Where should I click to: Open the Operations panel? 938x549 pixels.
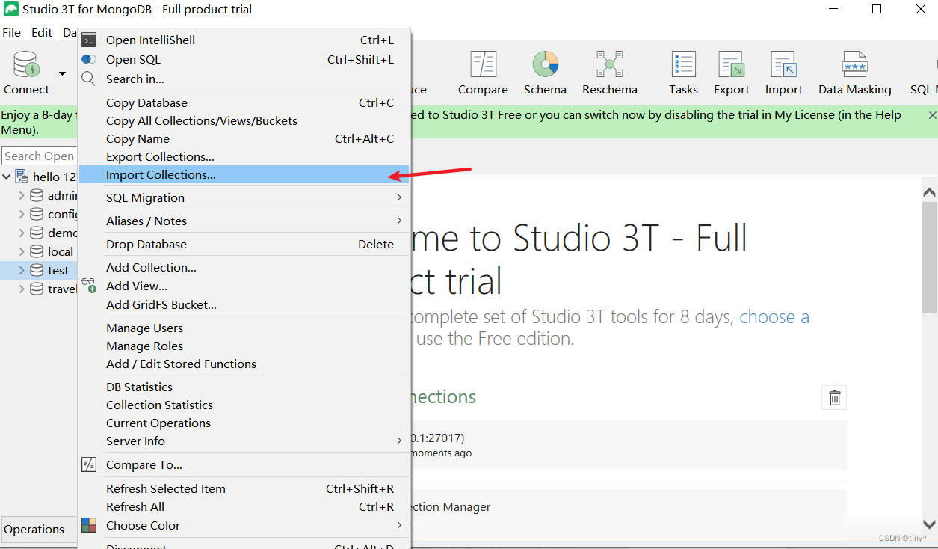pyautogui.click(x=34, y=529)
